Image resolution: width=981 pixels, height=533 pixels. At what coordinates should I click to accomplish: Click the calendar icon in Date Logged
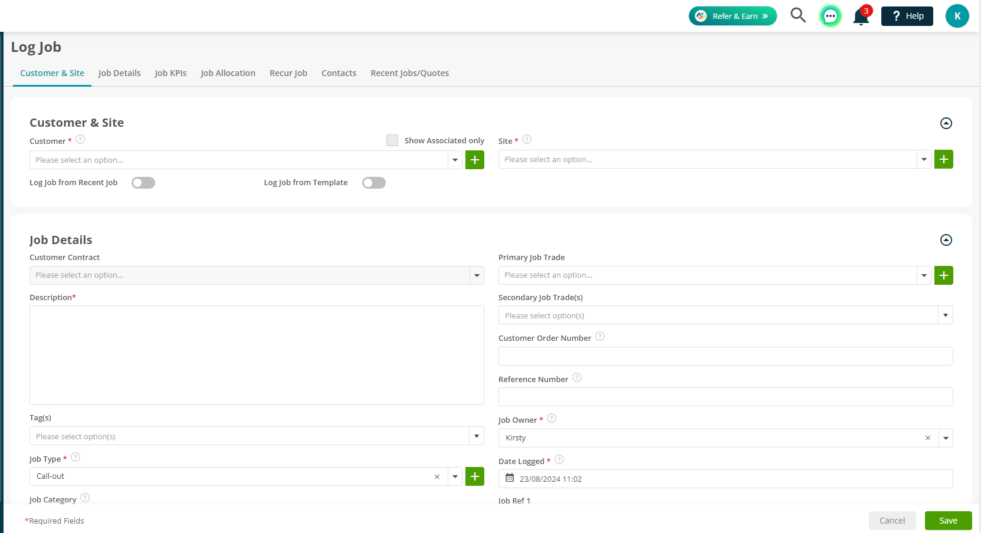coord(510,478)
